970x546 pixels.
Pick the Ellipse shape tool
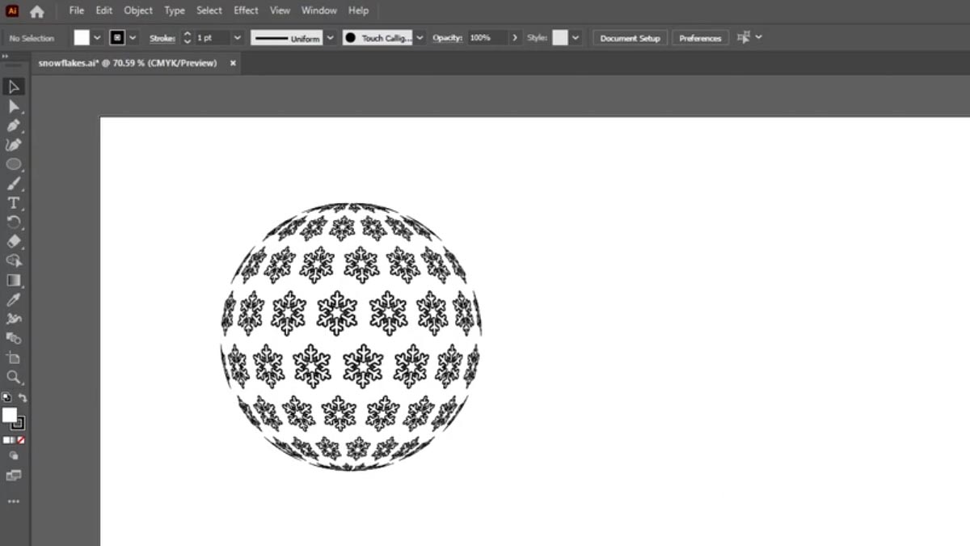pyautogui.click(x=13, y=164)
